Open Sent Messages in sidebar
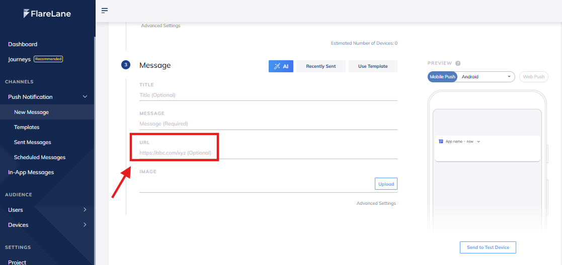 point(33,143)
